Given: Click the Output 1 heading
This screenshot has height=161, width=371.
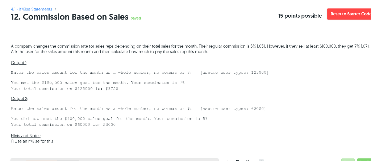Looking at the screenshot, I should 19,62.
